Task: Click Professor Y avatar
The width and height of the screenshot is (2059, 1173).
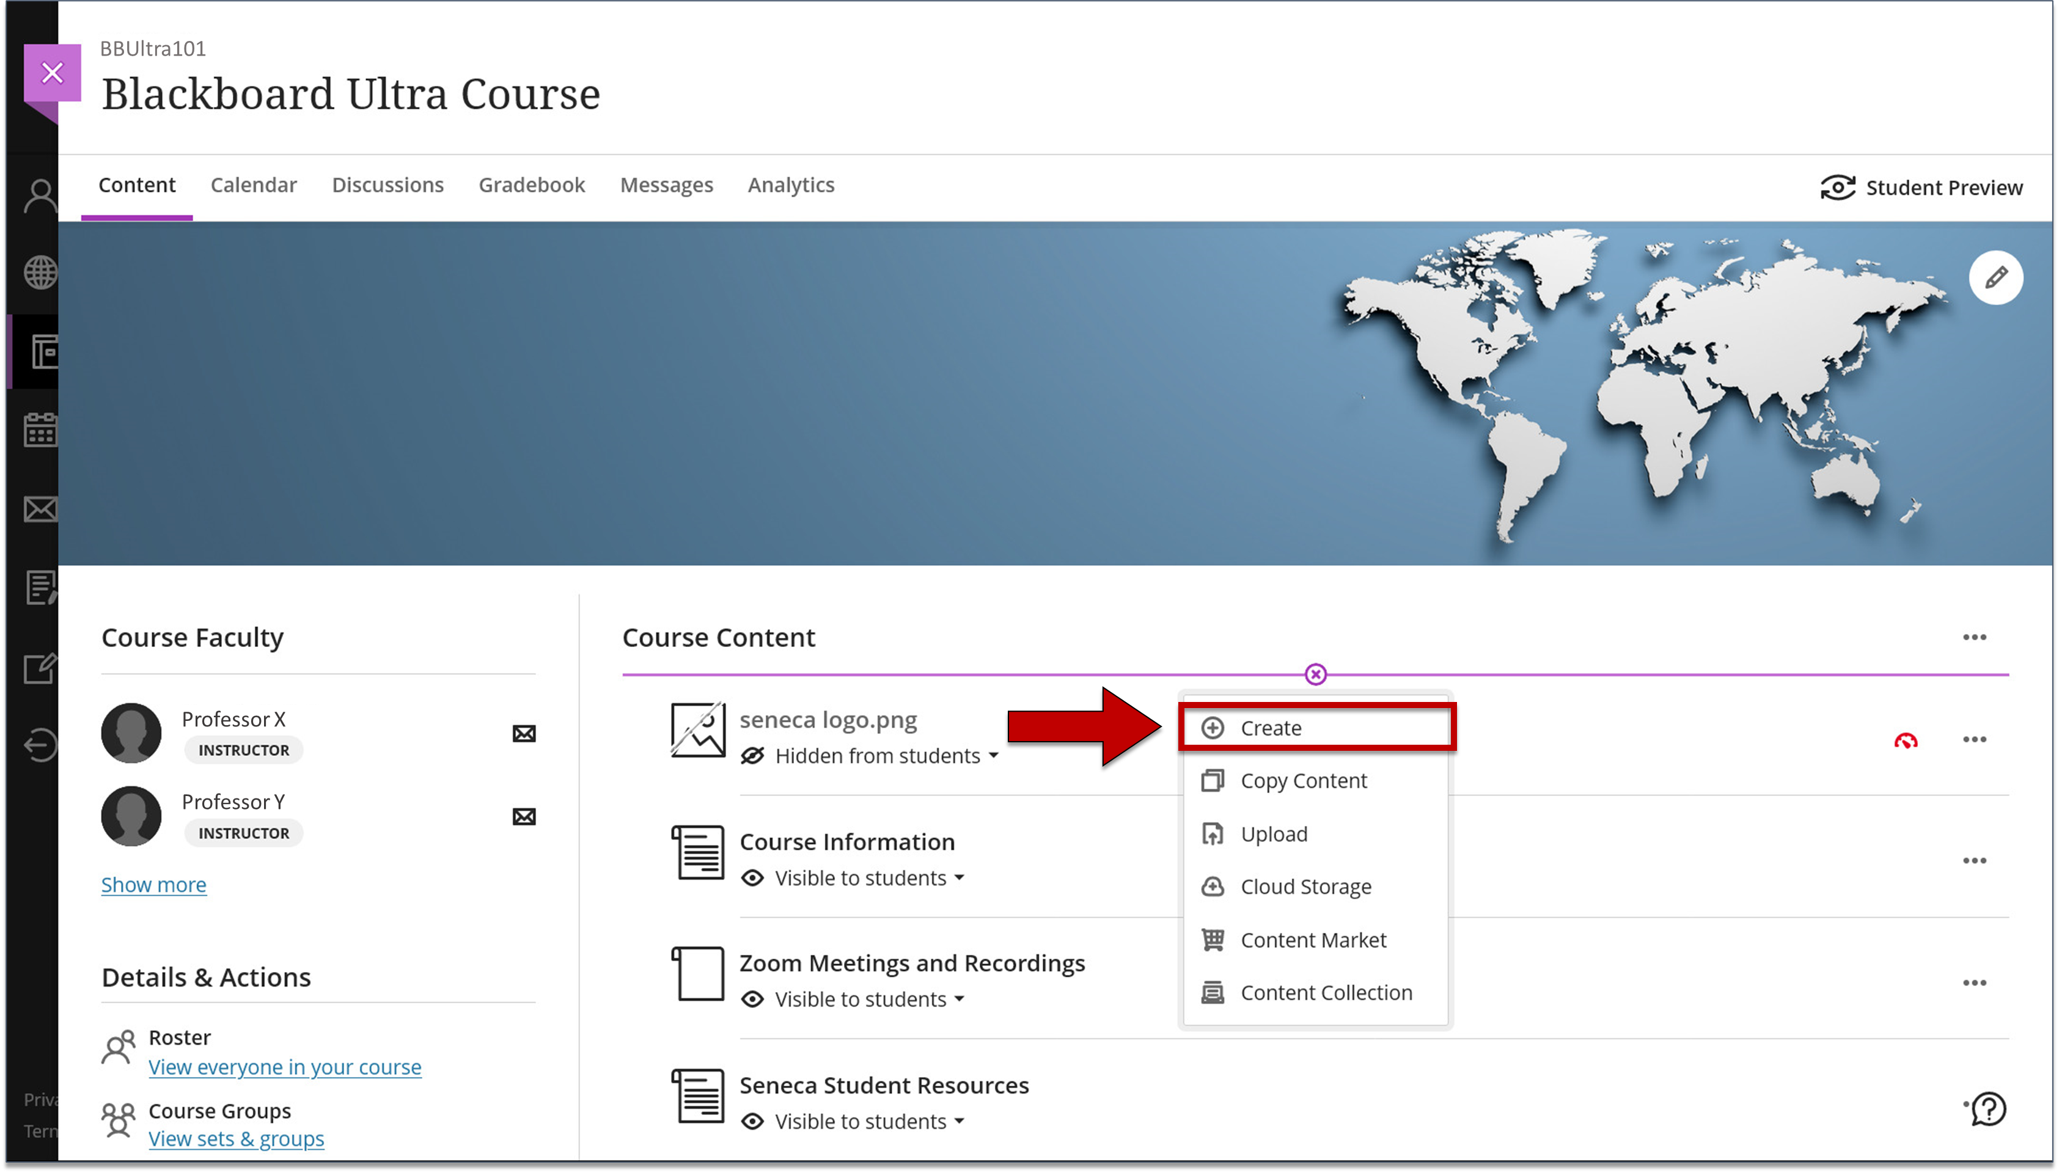Action: click(x=131, y=816)
